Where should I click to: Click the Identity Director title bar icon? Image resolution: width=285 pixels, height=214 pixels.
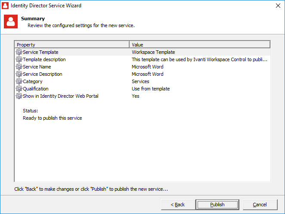tap(6, 6)
